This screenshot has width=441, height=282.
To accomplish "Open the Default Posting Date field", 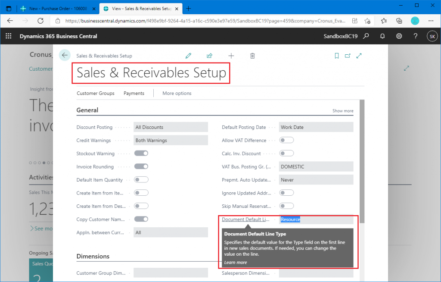I will (x=316, y=127).
